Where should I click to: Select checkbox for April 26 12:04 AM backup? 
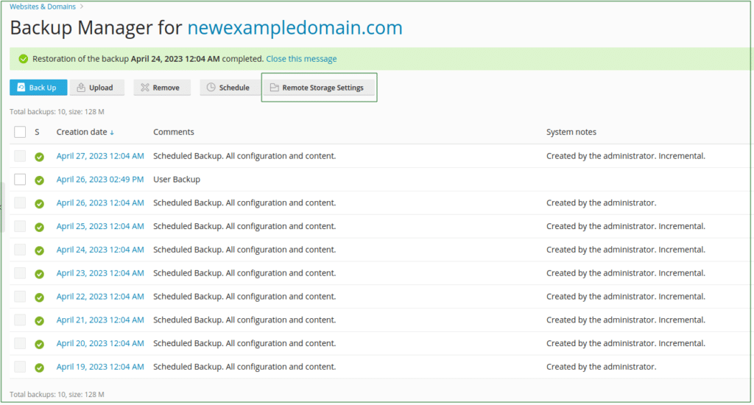click(20, 202)
